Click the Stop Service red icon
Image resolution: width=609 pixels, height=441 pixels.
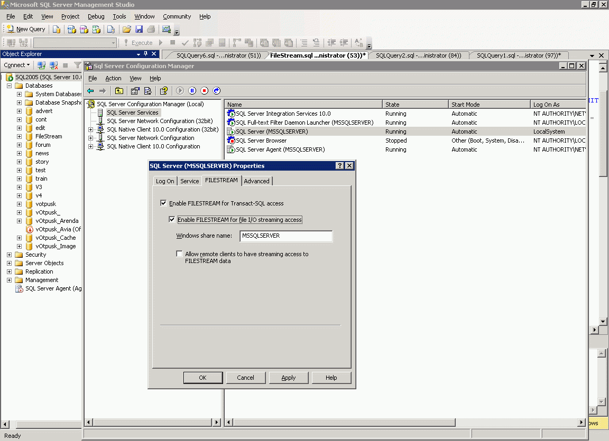pos(204,91)
